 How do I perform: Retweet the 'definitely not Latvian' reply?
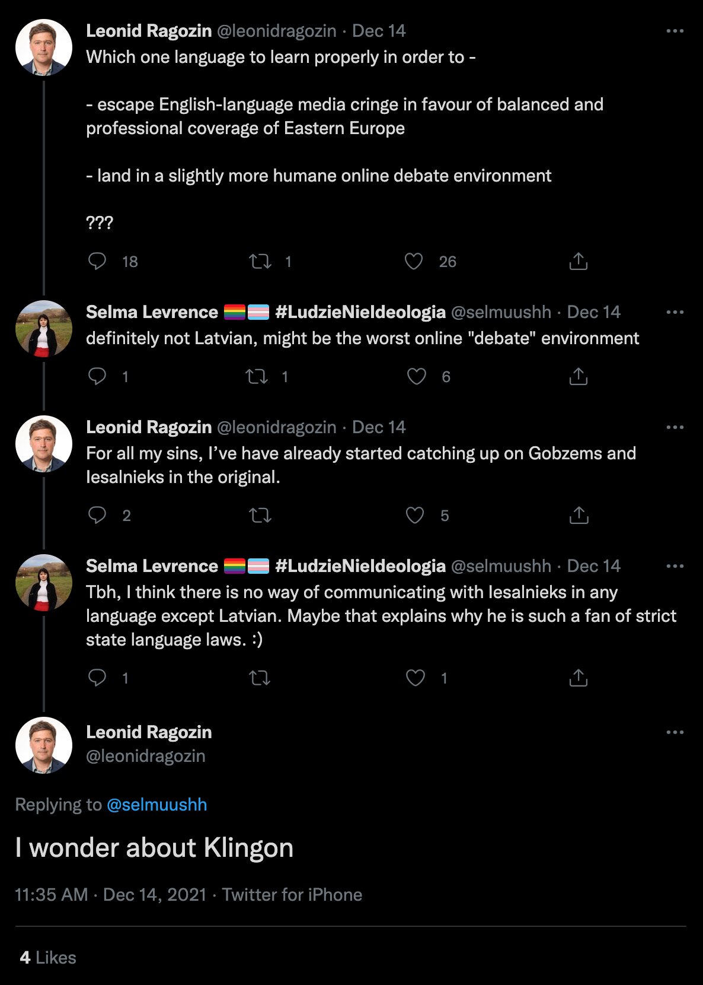[257, 376]
